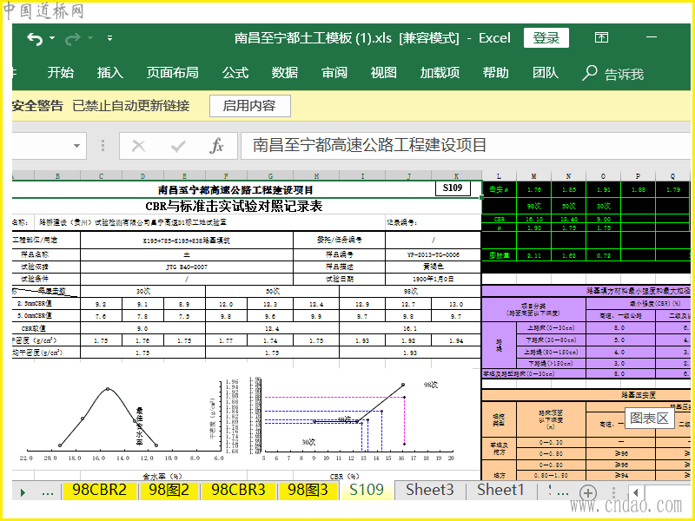Switch to the Sheet3 tab
This screenshot has width=695, height=521.
click(430, 490)
